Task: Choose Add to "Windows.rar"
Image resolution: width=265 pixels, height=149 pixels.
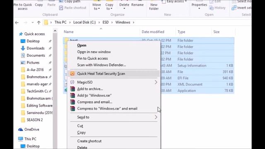Action: pyautogui.click(x=94, y=96)
